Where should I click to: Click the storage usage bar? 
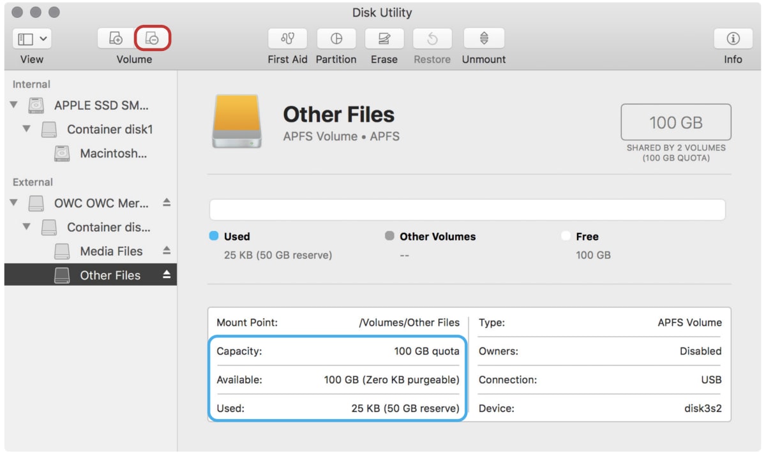(467, 210)
